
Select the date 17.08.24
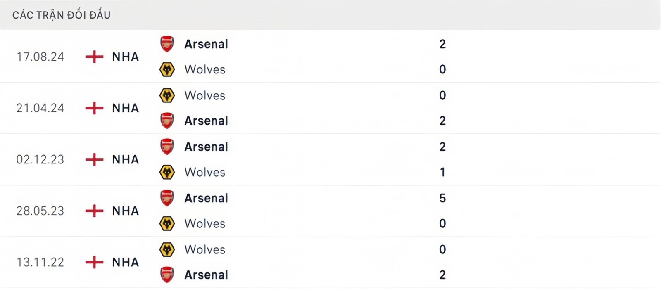tap(41, 57)
